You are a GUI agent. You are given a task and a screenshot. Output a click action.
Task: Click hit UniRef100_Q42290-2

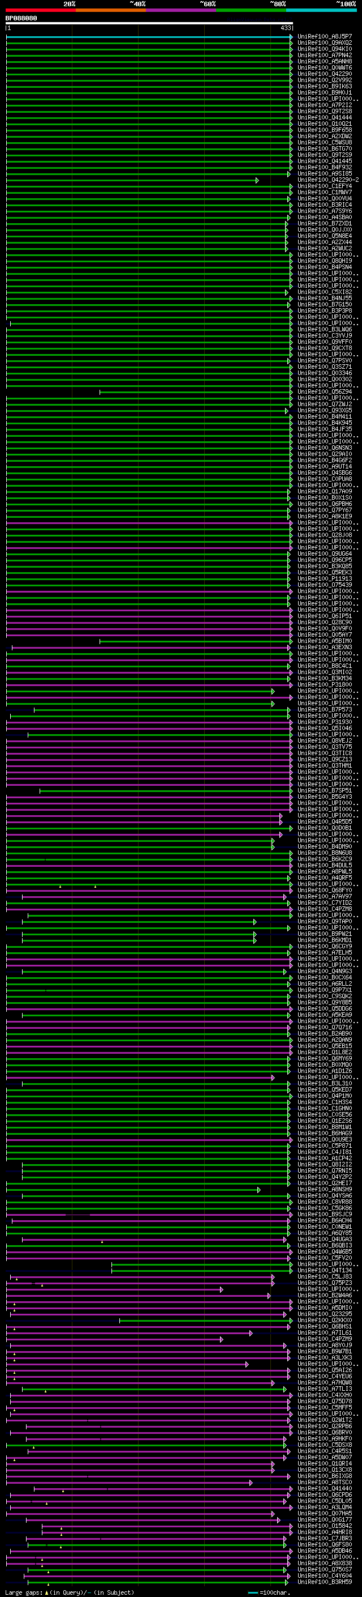point(328,180)
